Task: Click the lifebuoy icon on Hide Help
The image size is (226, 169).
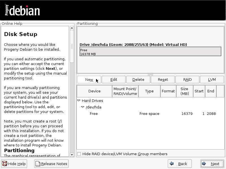Action: (5, 164)
